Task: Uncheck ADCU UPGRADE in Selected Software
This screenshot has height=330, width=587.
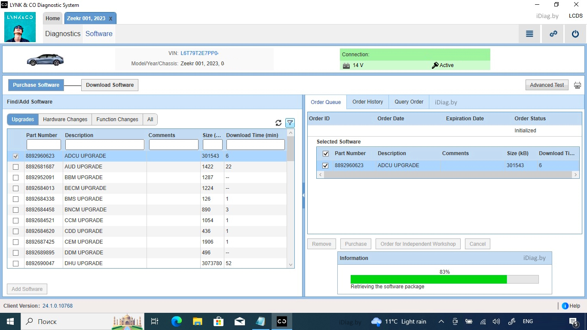Action: tap(325, 165)
